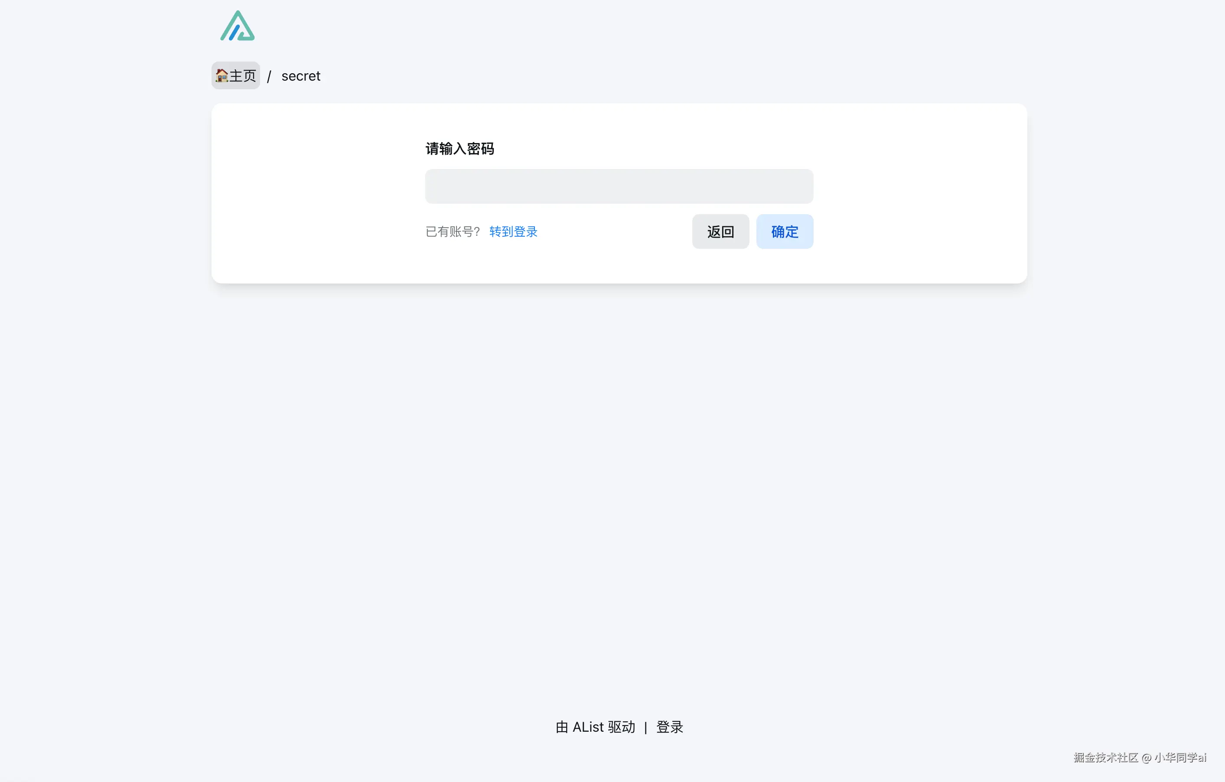Click the breadcrumb slash separator
Viewport: 1225px width, 782px height.
pyautogui.click(x=269, y=76)
